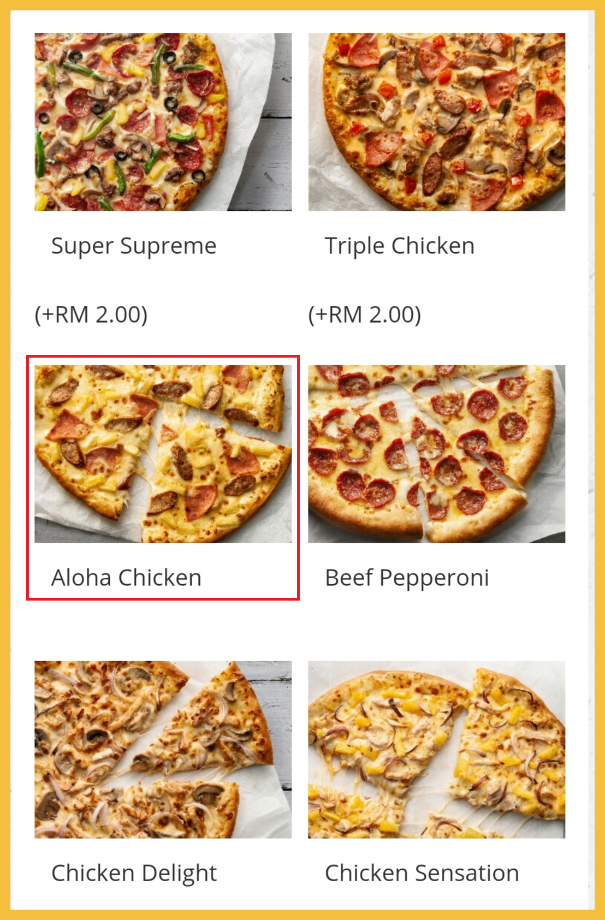Tap the Chicken Sensation pizza photo

click(x=436, y=749)
